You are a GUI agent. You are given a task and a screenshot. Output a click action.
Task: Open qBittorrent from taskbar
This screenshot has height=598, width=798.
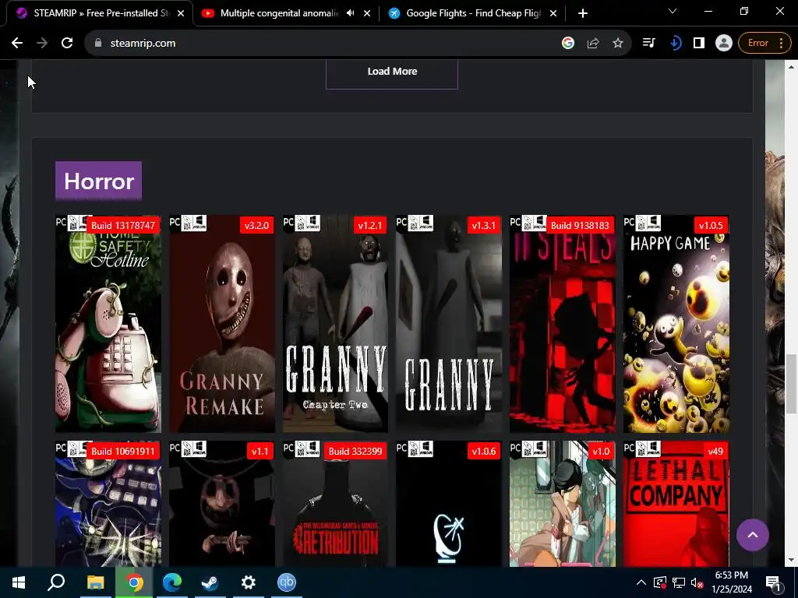click(287, 582)
